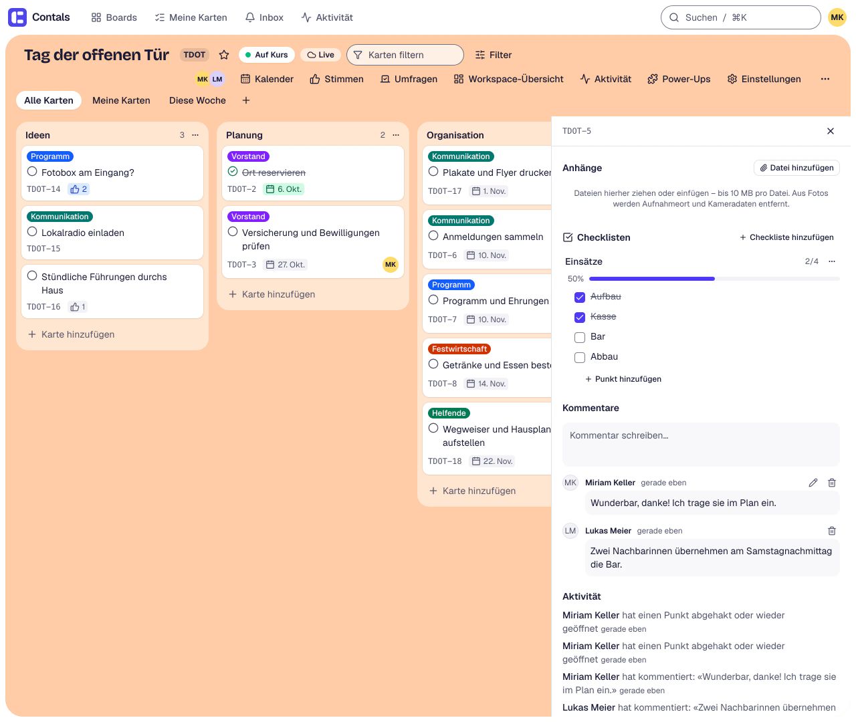
Task: Switch to the Meine Karten view tab
Action: coord(121,100)
